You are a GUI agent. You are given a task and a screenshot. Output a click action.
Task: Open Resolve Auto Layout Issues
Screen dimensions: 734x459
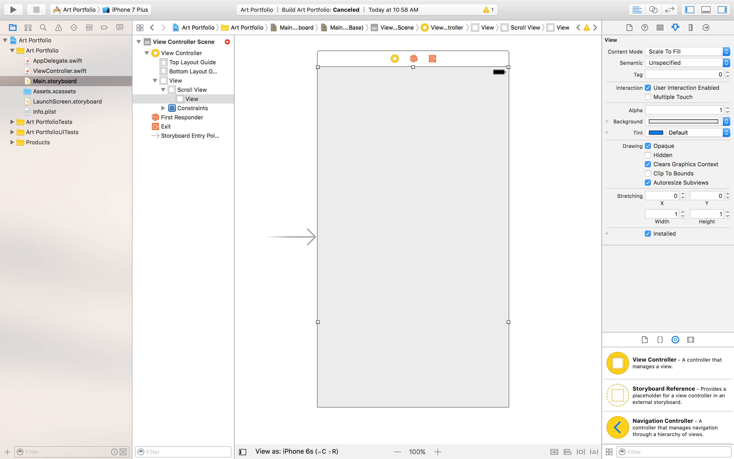coord(594,452)
